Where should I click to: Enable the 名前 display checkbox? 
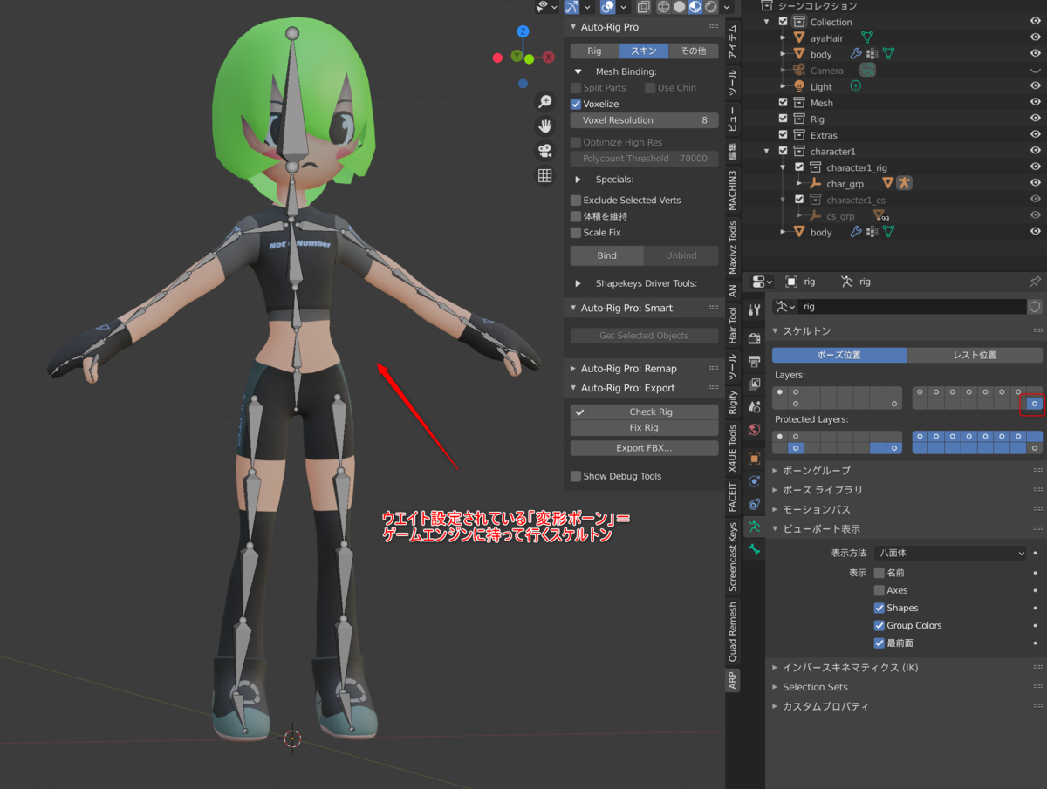tap(879, 573)
